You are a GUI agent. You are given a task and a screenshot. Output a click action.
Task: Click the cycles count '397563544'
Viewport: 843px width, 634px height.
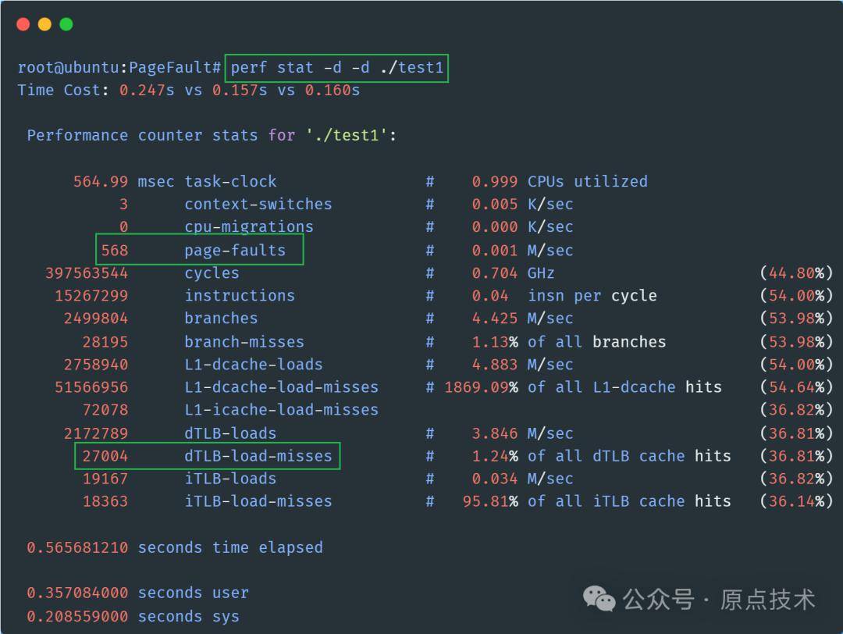coord(87,272)
